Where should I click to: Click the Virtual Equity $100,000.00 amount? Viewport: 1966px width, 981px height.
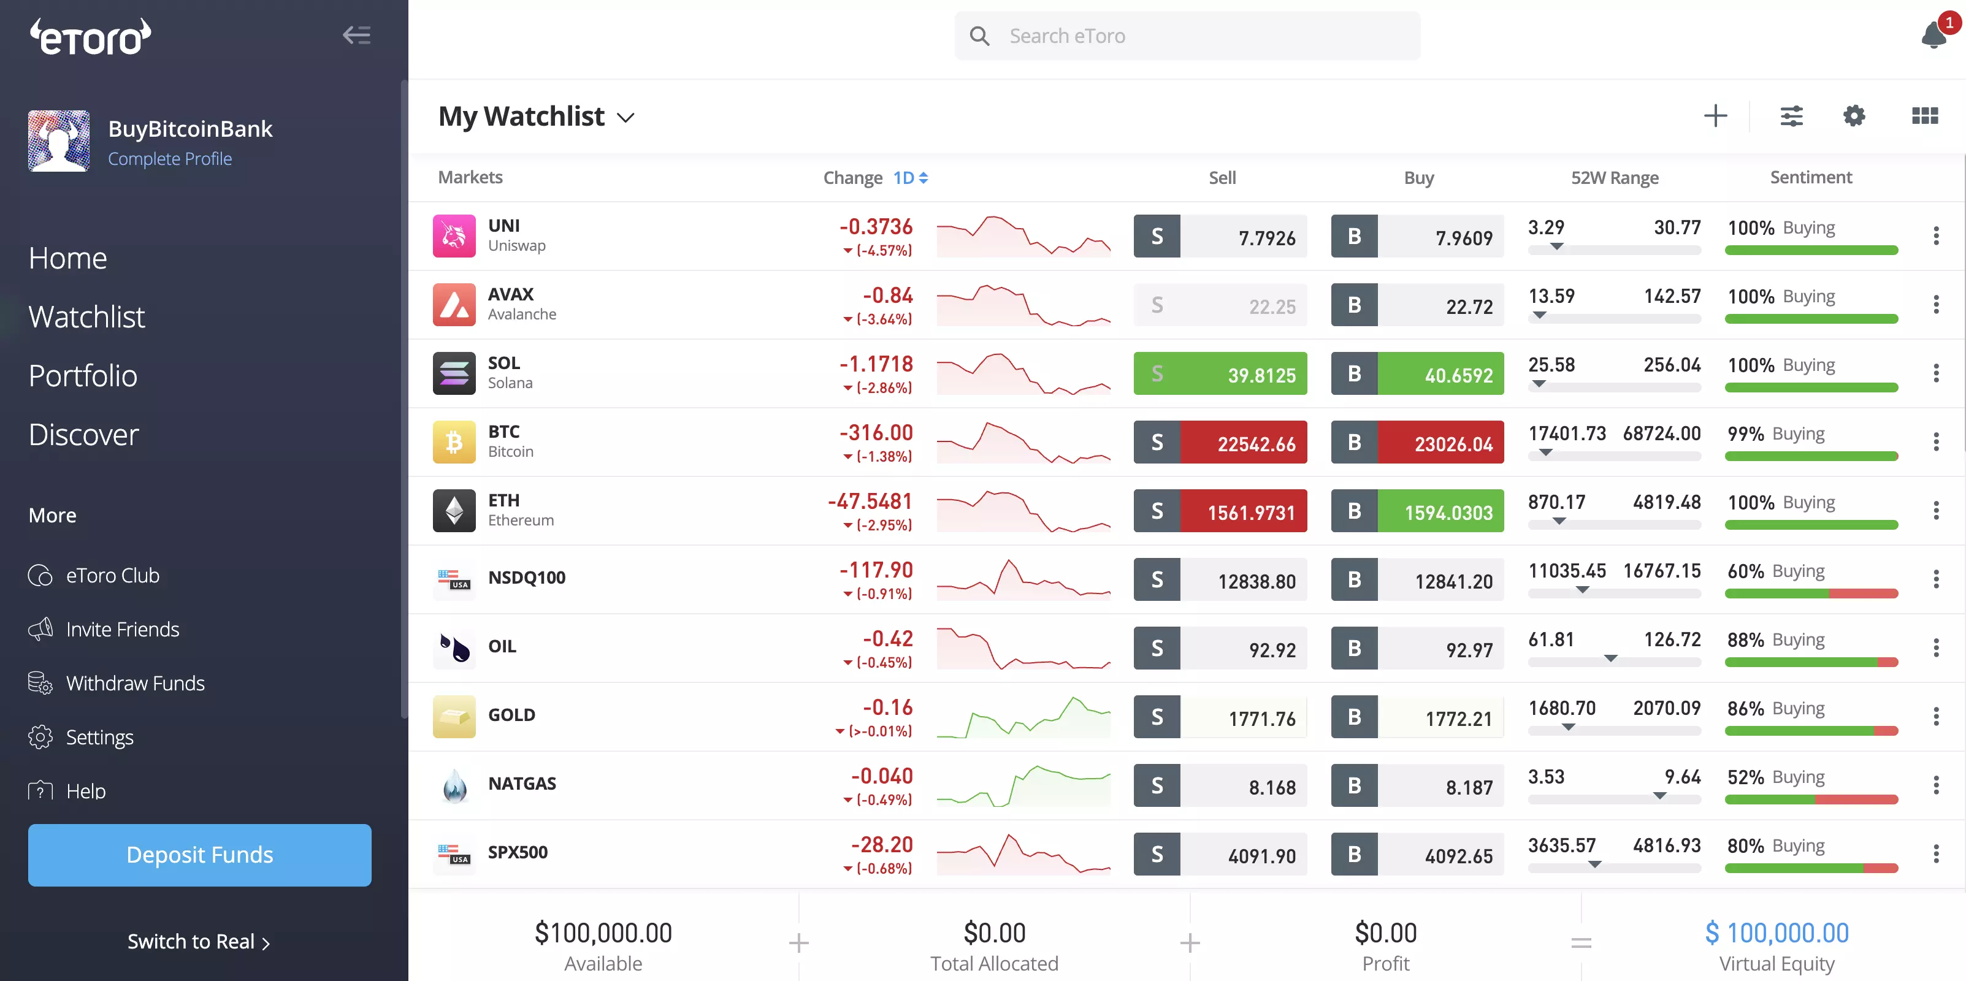coord(1777,932)
